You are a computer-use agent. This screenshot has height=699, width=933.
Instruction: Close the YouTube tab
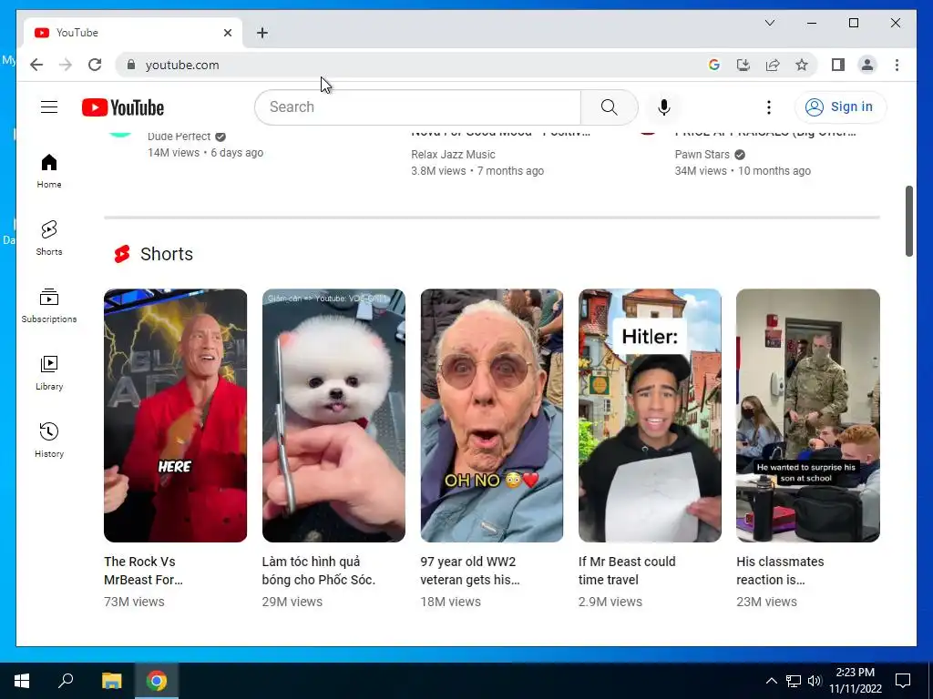coord(227,33)
